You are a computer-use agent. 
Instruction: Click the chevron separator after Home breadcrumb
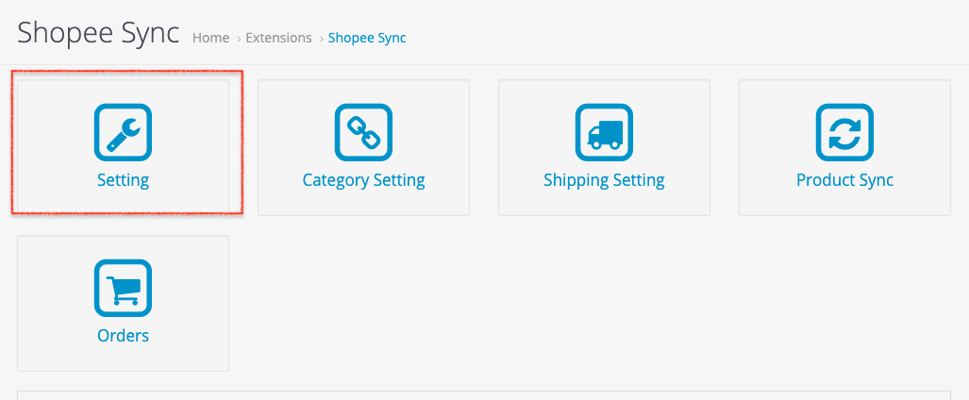click(238, 39)
